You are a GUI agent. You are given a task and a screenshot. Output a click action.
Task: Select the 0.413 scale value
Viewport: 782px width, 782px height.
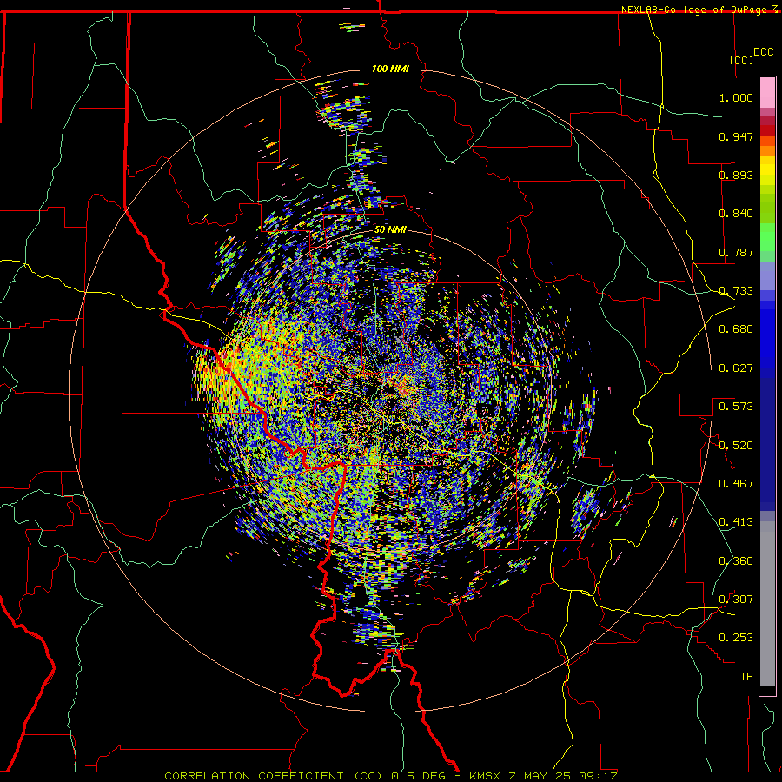(x=736, y=522)
